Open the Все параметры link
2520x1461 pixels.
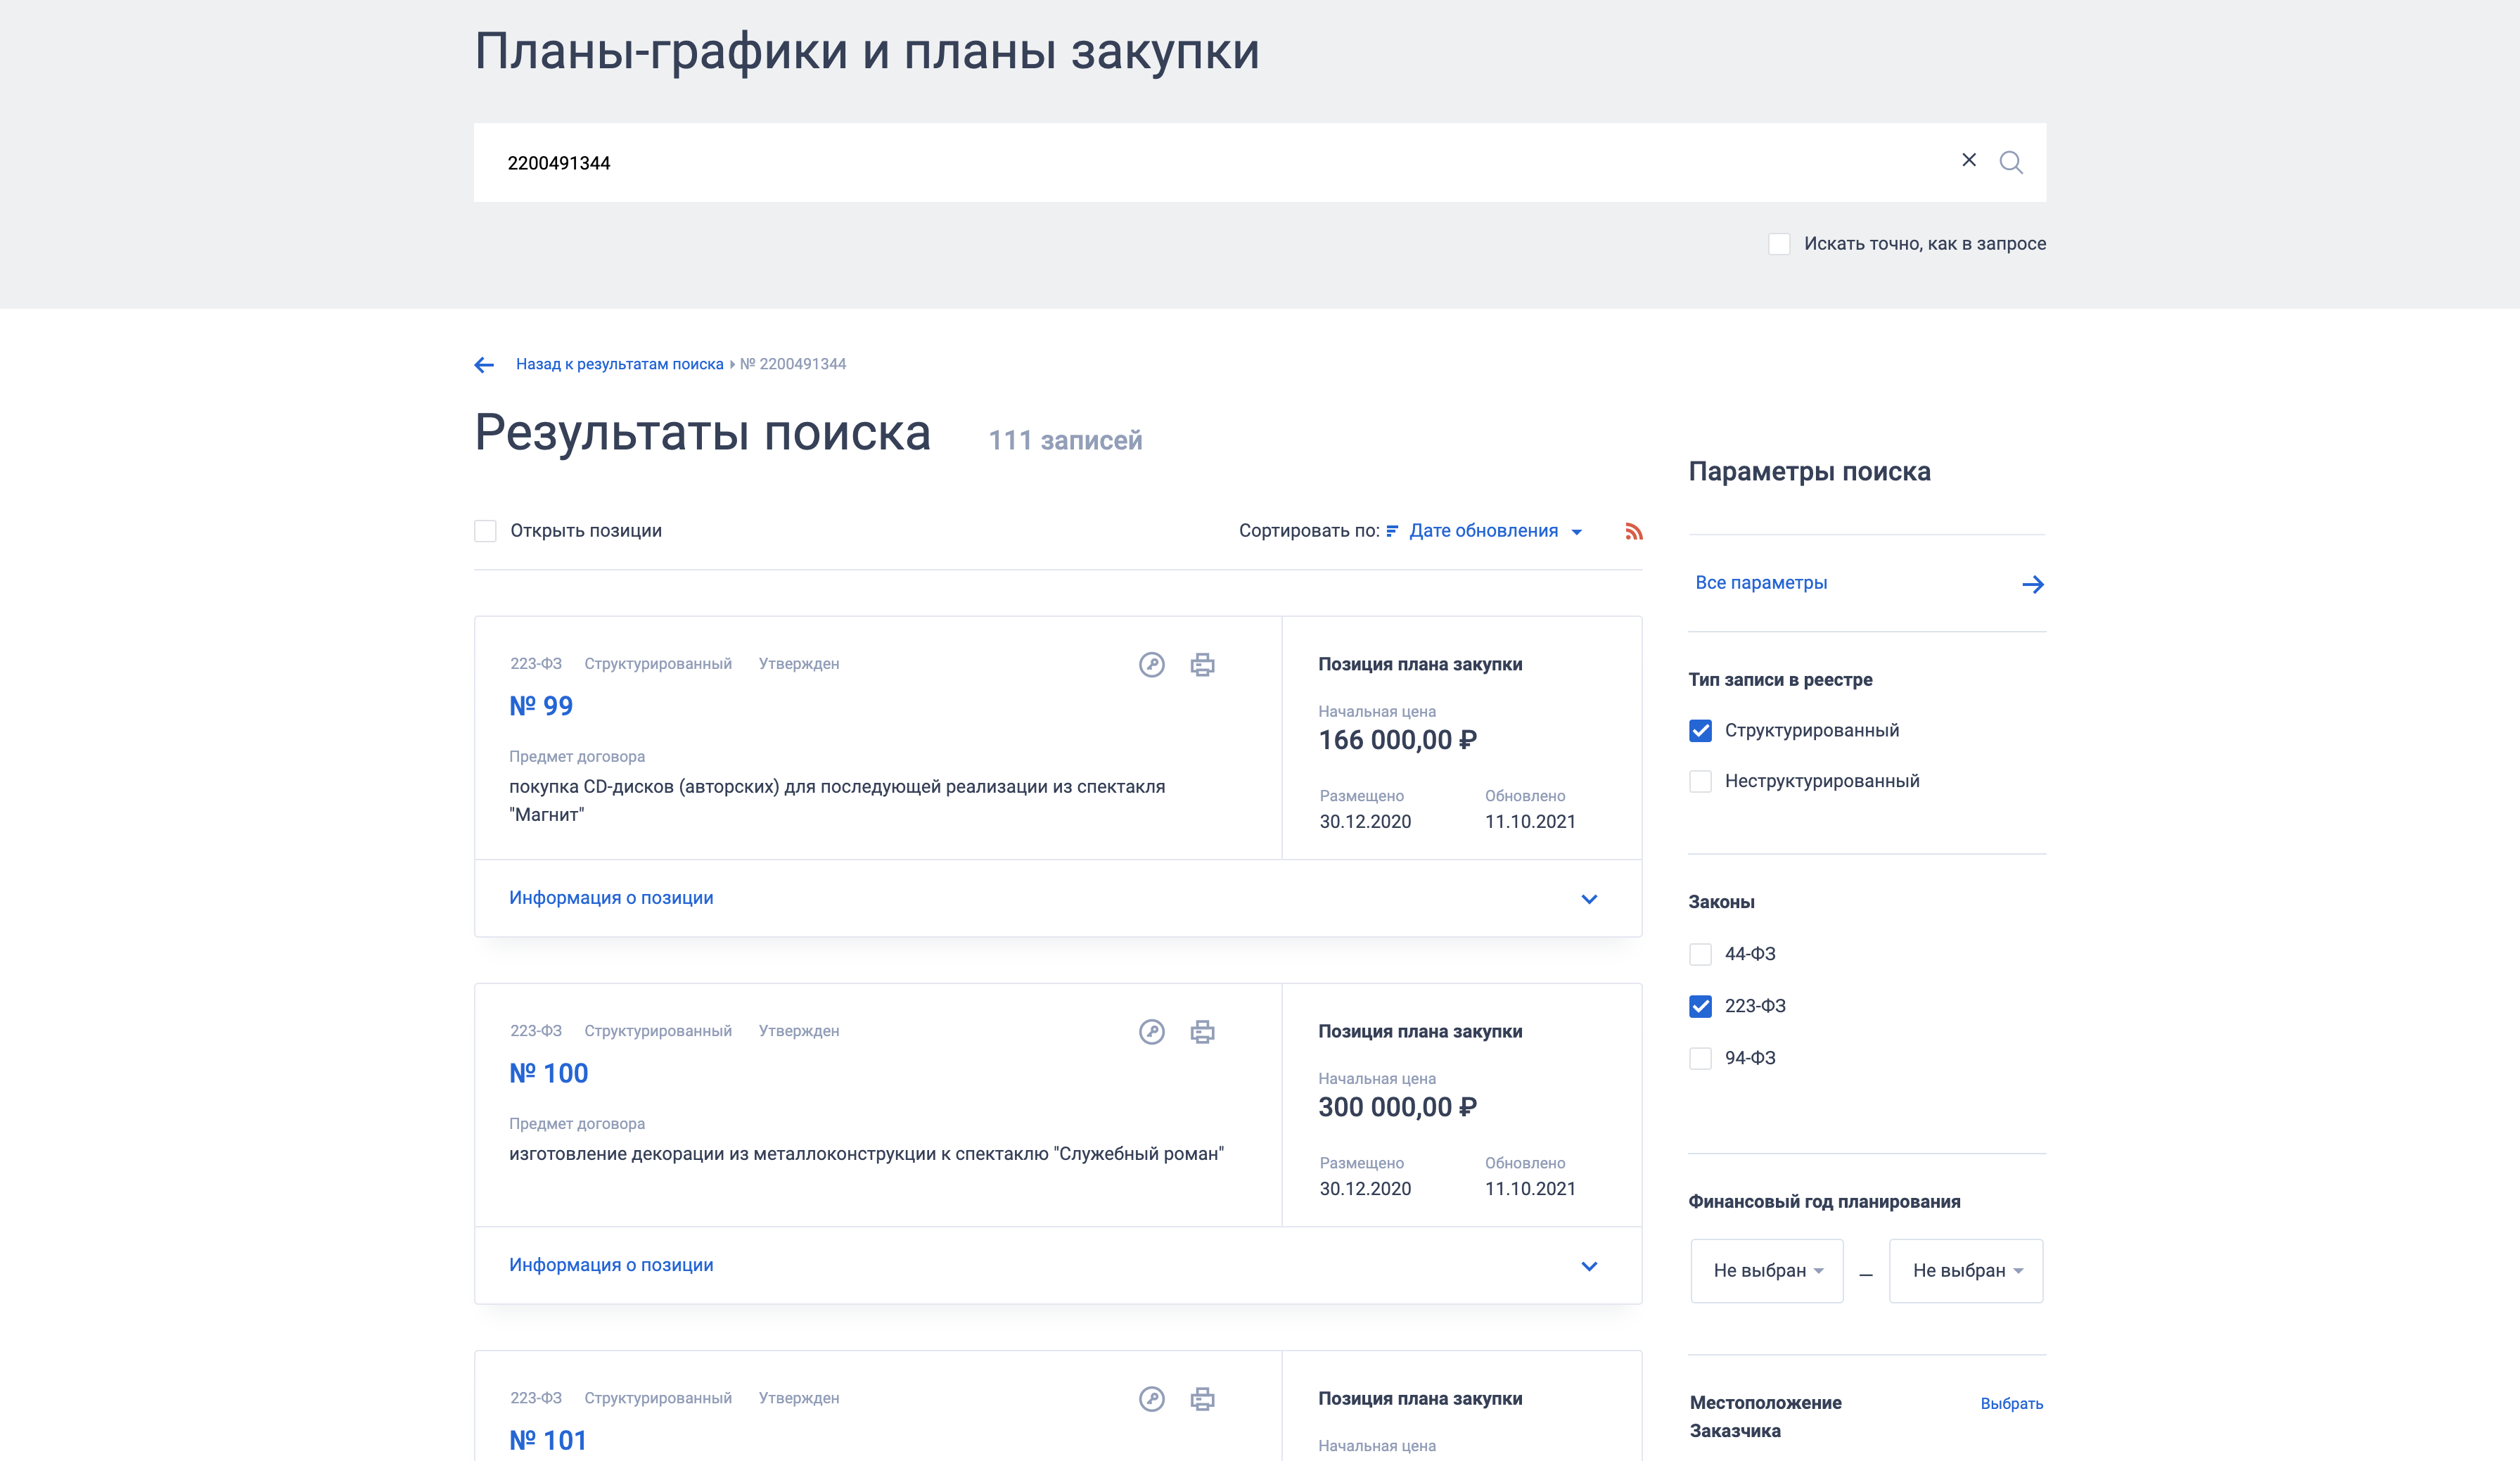(1761, 583)
